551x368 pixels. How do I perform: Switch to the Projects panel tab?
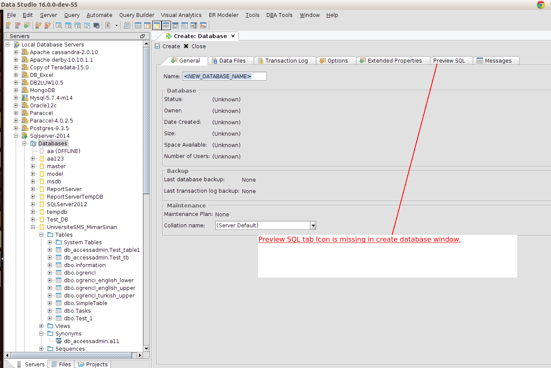(93, 364)
